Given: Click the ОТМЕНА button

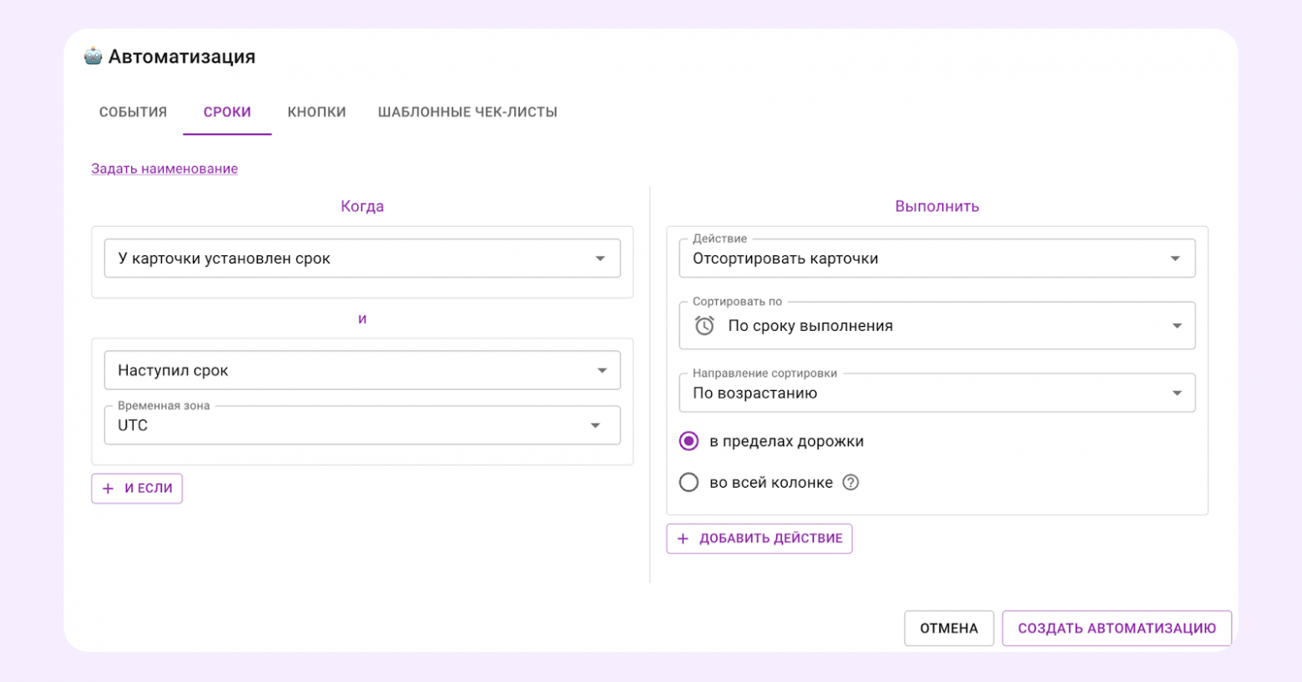Looking at the screenshot, I should [x=948, y=628].
